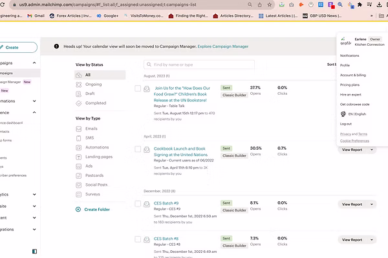Click email icon beside CES Batch #9
Image resolution: width=388 pixels, height=258 pixels.
(147, 204)
